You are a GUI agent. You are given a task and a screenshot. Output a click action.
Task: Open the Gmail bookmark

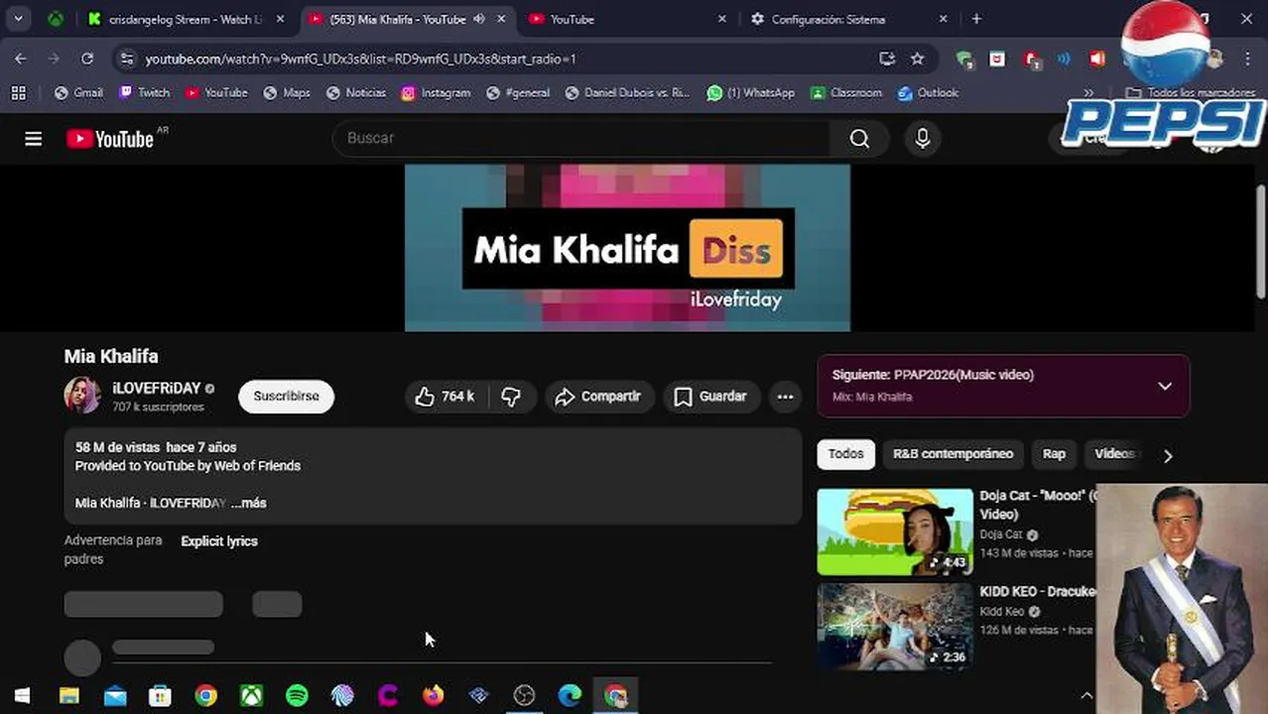[78, 92]
